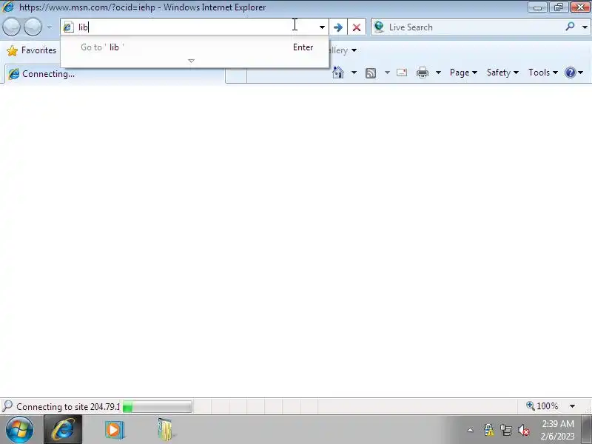Viewport: 592px width, 444px height.
Task: Click the Internet Explorer taskbar icon
Action: pyautogui.click(x=63, y=430)
